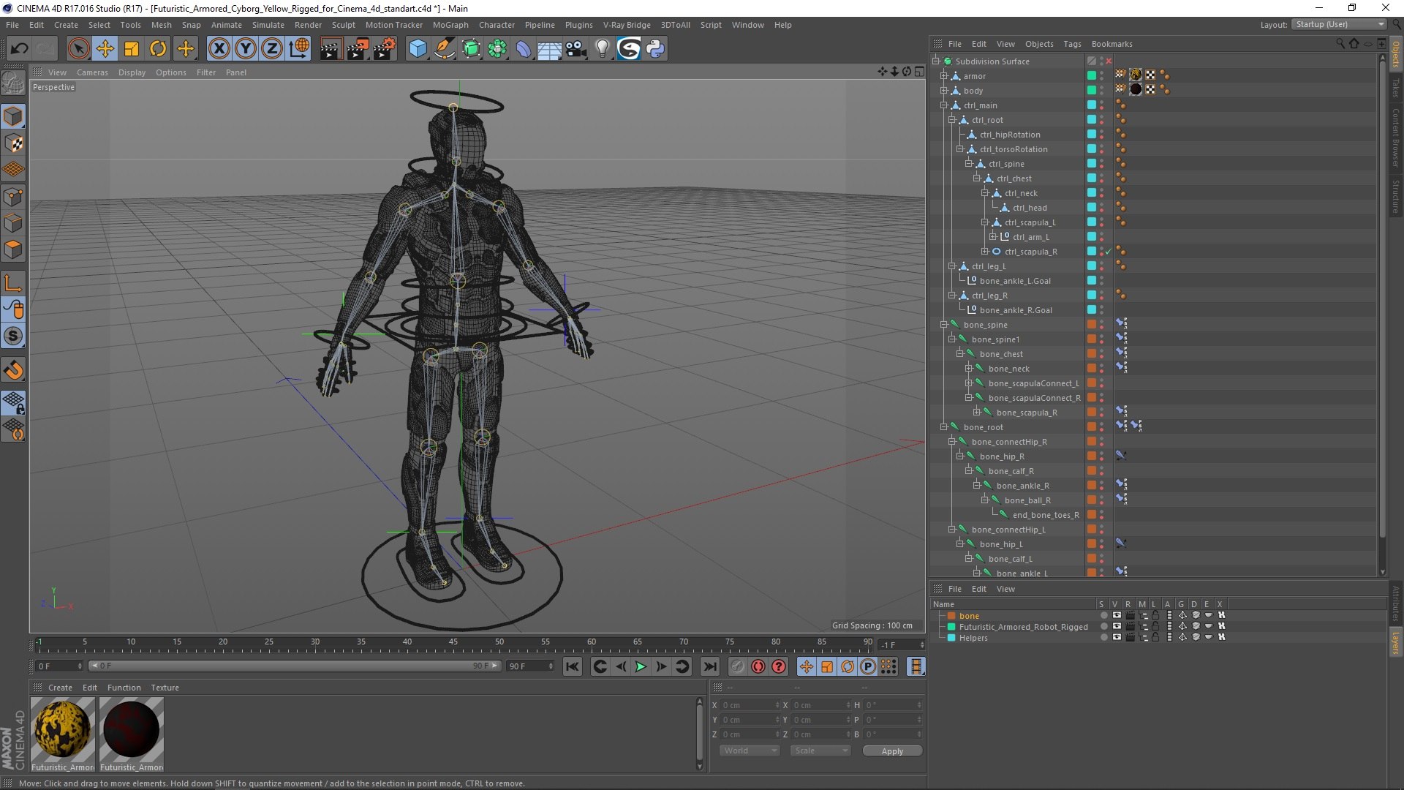
Task: Expand the ctrl_arm_L node
Action: point(992,237)
